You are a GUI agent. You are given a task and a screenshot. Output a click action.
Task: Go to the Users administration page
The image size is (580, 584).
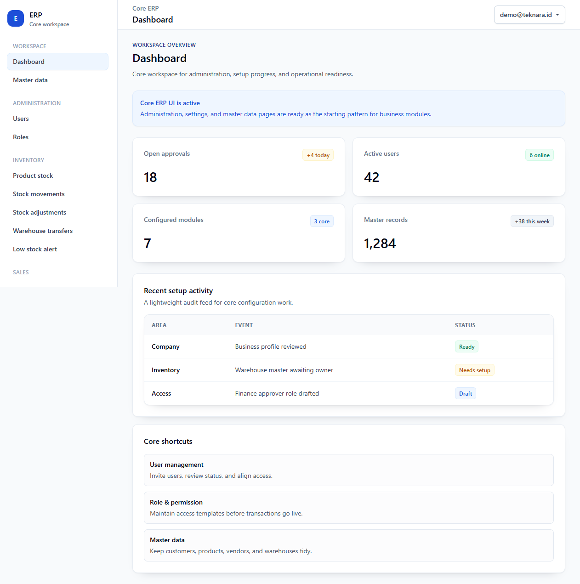58,119
